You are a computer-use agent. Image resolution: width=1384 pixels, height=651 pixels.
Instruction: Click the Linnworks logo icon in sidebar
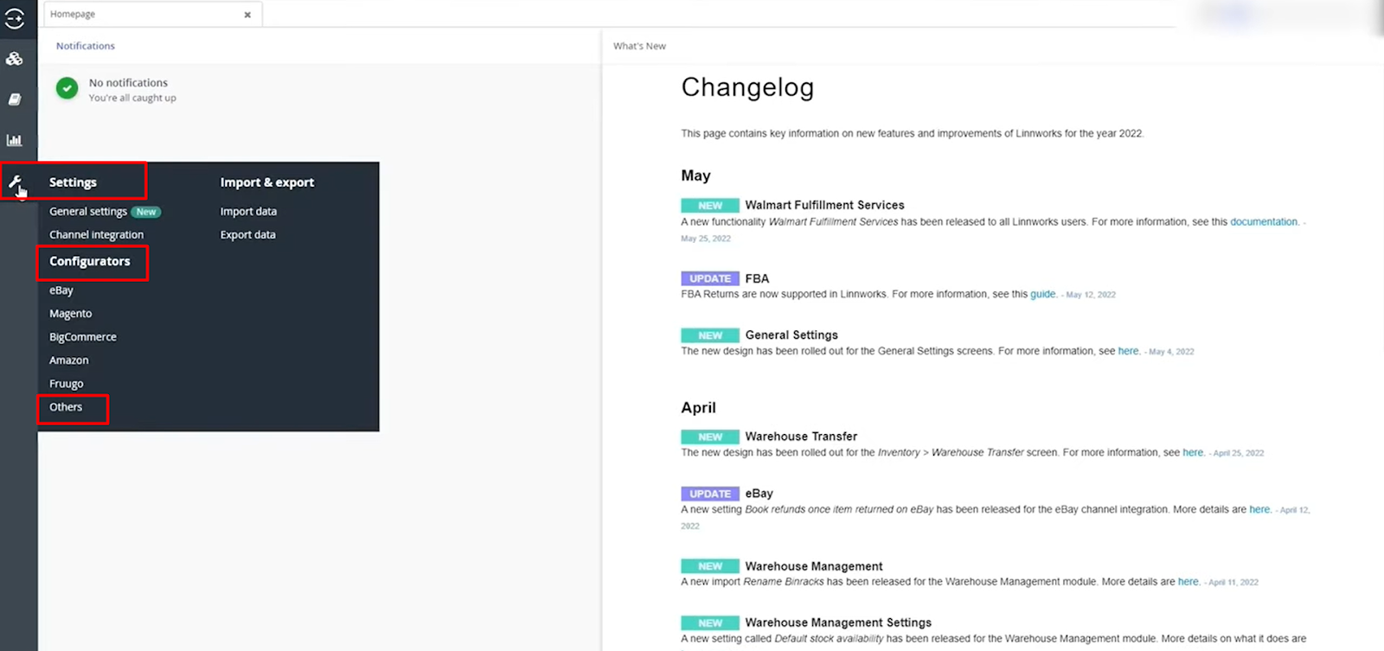point(15,18)
